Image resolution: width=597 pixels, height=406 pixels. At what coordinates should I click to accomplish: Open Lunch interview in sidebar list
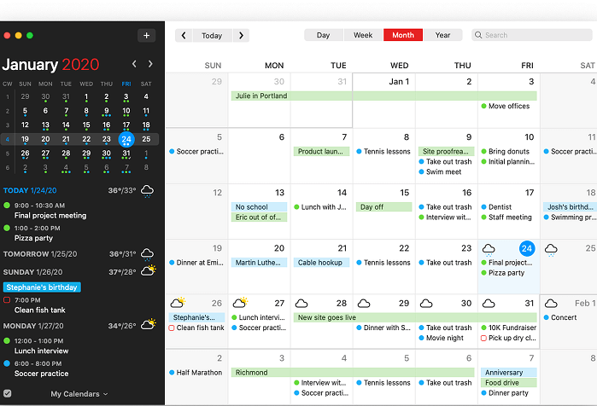point(42,351)
